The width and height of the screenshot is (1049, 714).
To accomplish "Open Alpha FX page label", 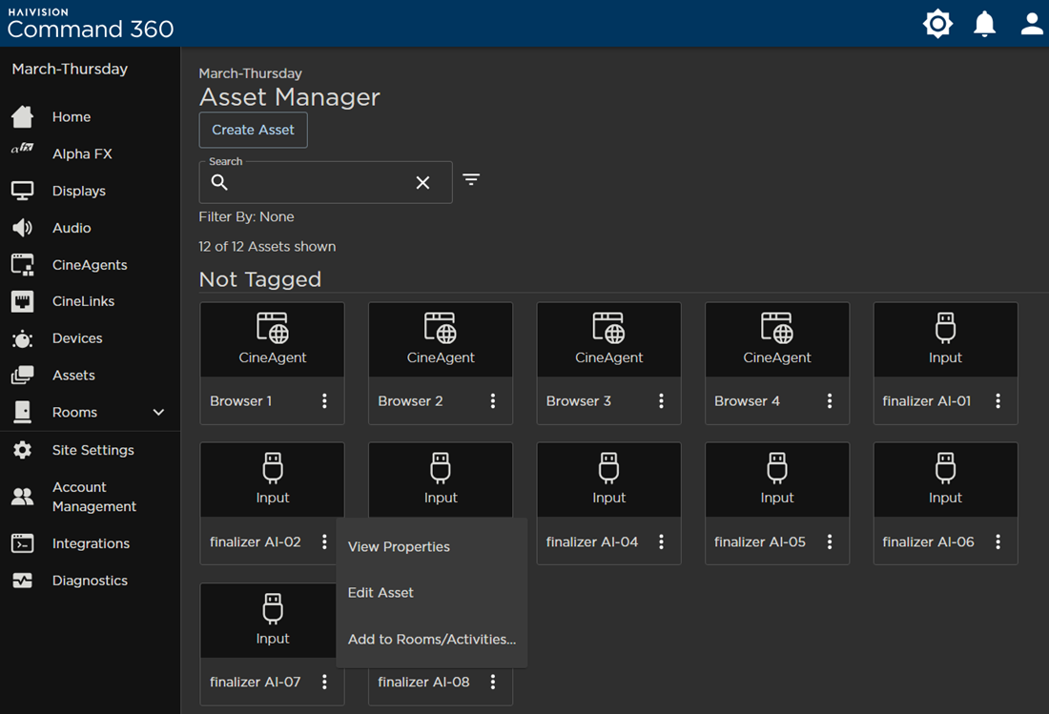I will [82, 153].
